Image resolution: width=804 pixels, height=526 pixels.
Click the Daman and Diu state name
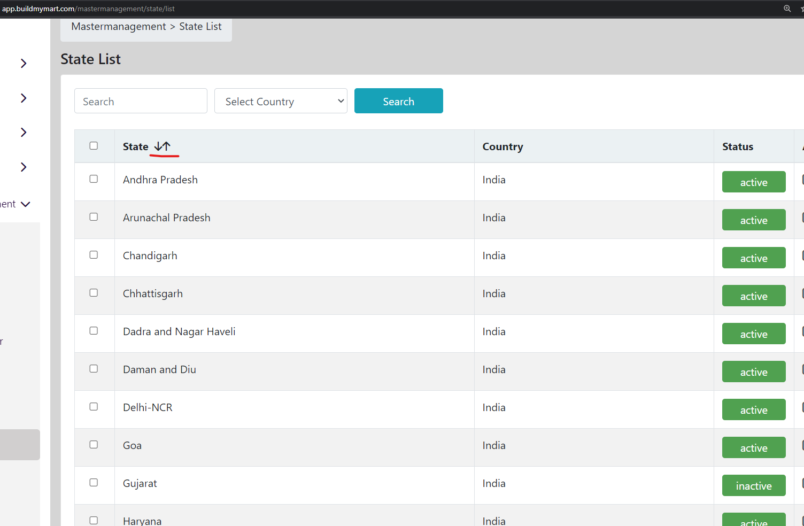click(159, 369)
